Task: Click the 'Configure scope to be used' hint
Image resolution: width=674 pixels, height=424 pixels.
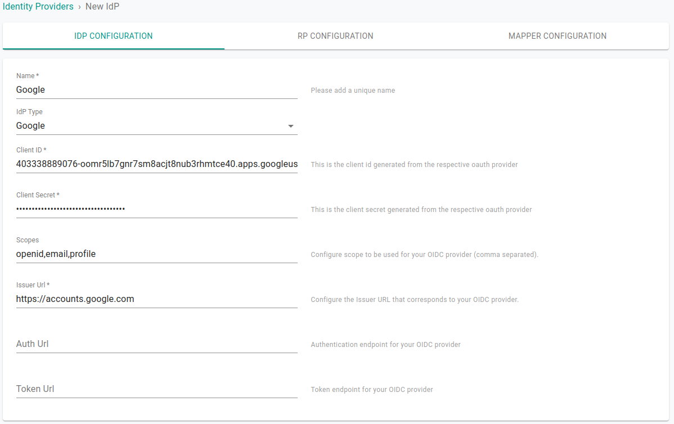Action: point(424,255)
